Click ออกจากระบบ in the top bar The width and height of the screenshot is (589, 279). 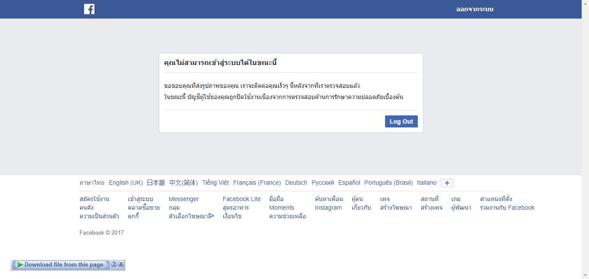[x=475, y=9]
